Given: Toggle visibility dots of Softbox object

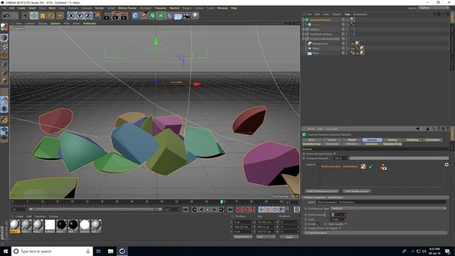Looking at the screenshot, I should point(346,29).
